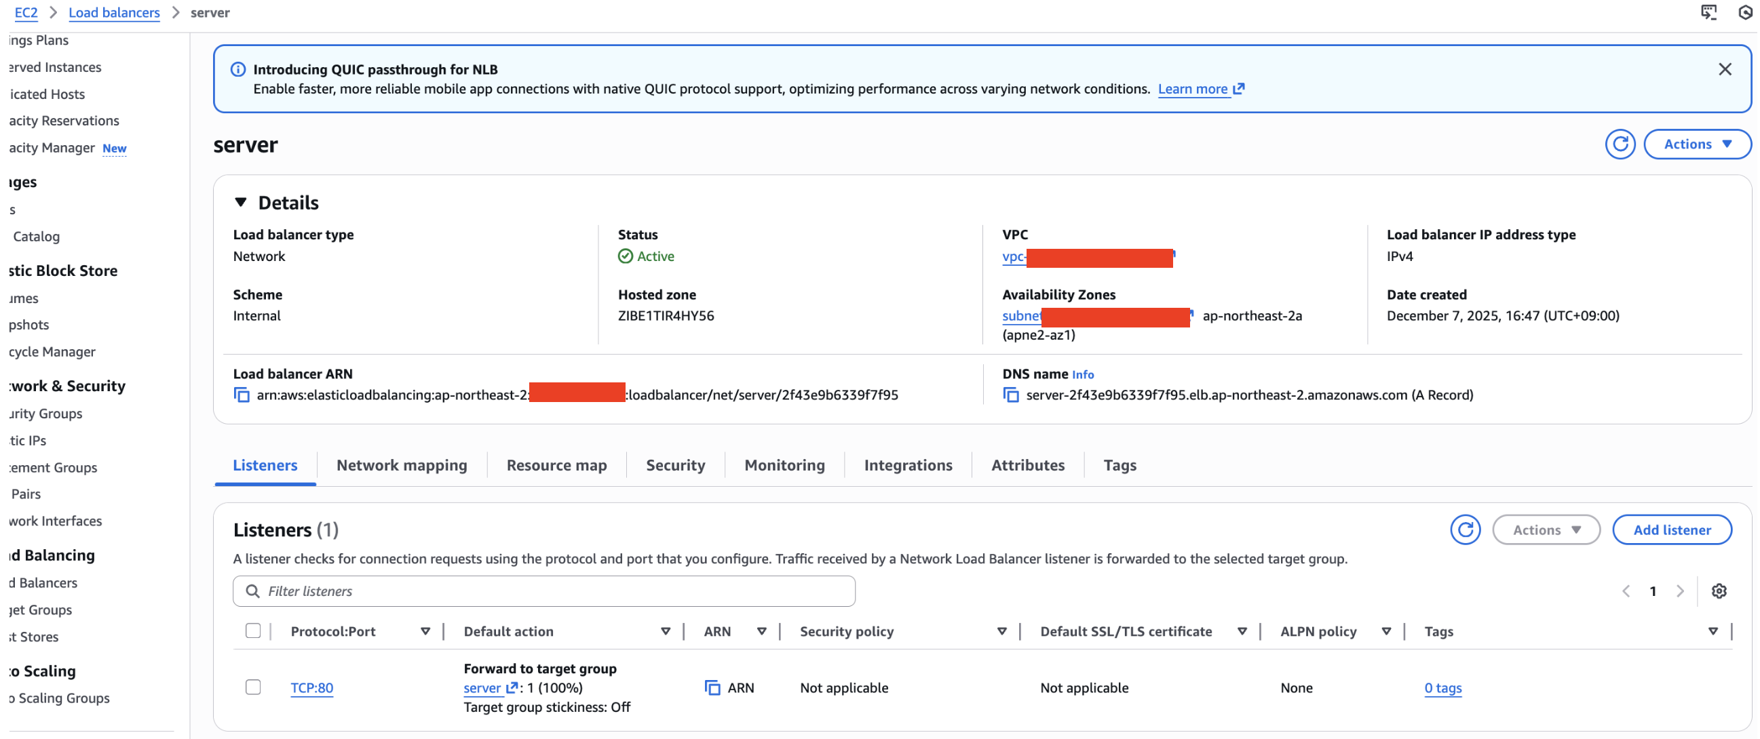Open the Monitoring tab
The width and height of the screenshot is (1760, 739).
click(x=784, y=466)
